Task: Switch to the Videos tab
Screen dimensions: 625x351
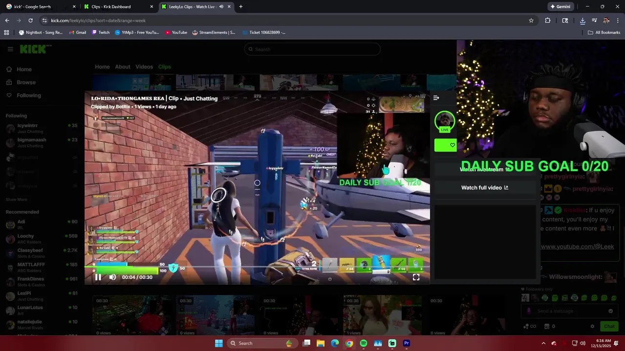Action: click(x=144, y=67)
